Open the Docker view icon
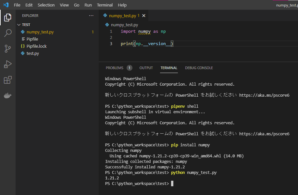298x195 pixels. (8, 95)
